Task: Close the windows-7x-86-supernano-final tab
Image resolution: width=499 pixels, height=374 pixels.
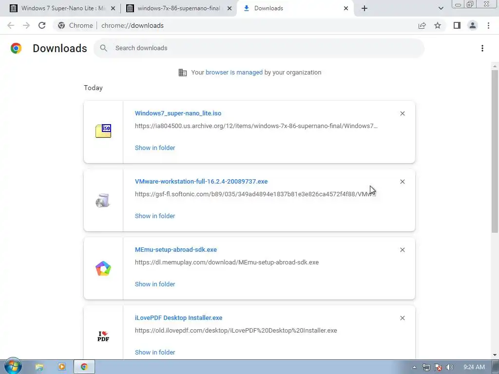Action: [x=230, y=8]
